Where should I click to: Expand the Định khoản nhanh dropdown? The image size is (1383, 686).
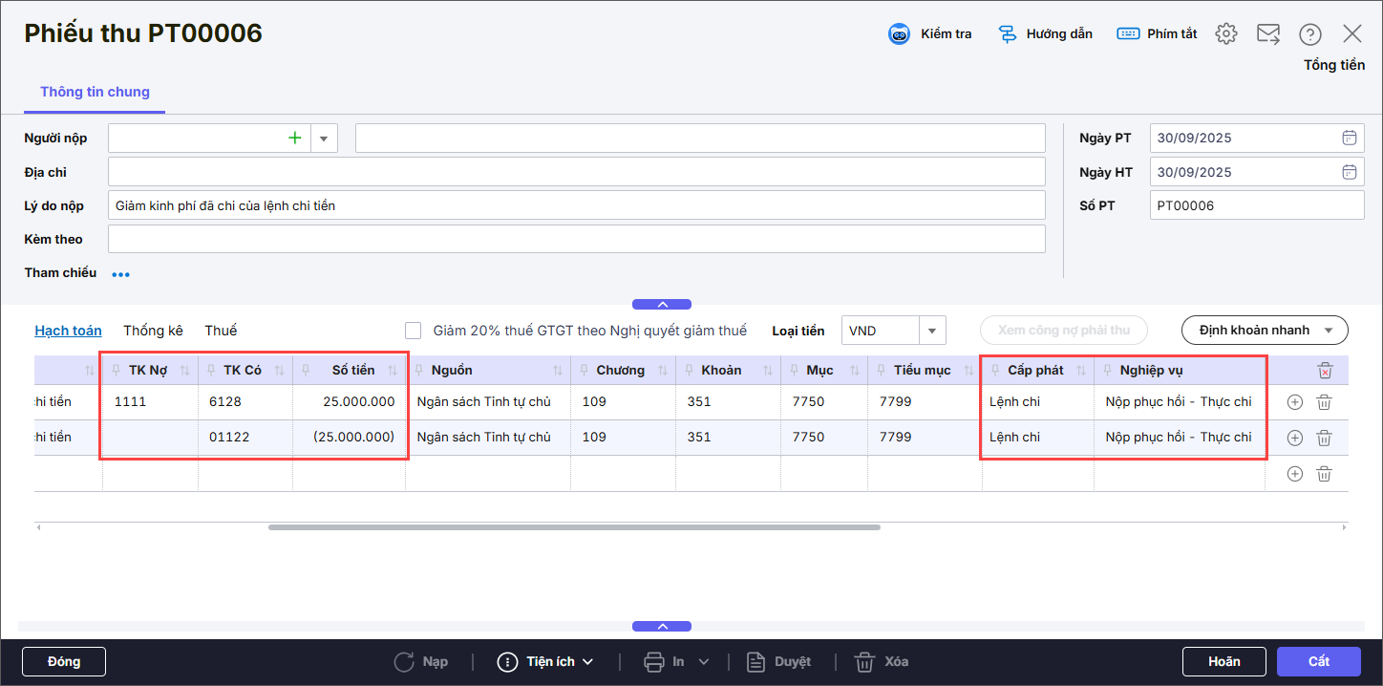tap(1329, 331)
